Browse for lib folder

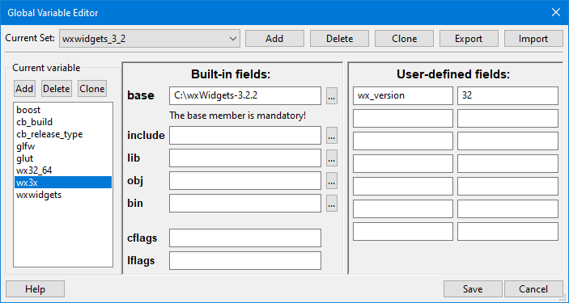click(332, 158)
